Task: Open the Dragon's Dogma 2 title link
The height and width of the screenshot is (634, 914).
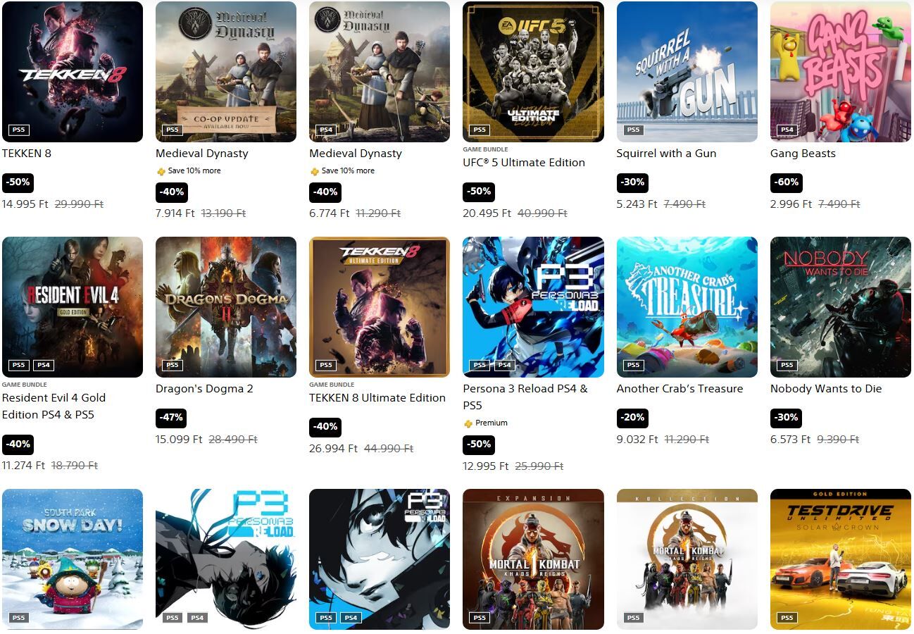Action: point(204,389)
